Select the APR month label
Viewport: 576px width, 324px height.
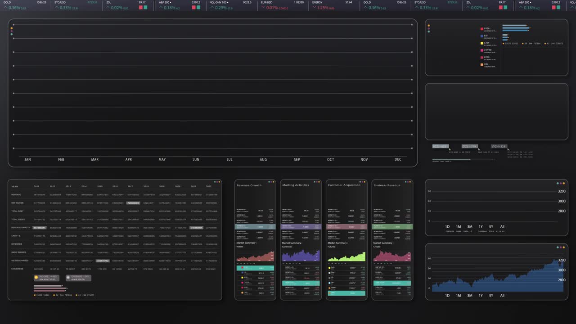pyautogui.click(x=129, y=159)
